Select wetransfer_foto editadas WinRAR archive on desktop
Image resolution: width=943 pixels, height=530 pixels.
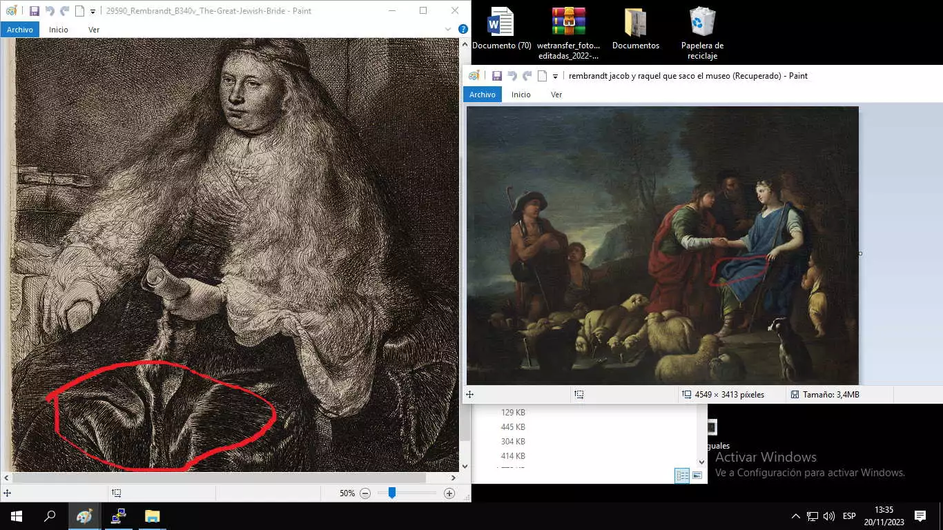[x=569, y=34]
